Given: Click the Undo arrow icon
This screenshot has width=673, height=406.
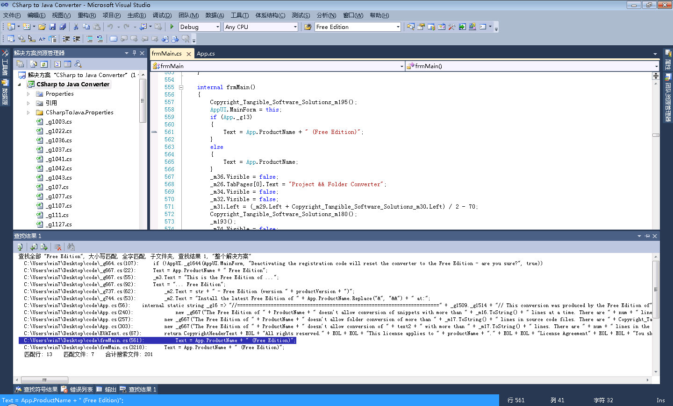Looking at the screenshot, I should tap(110, 27).
